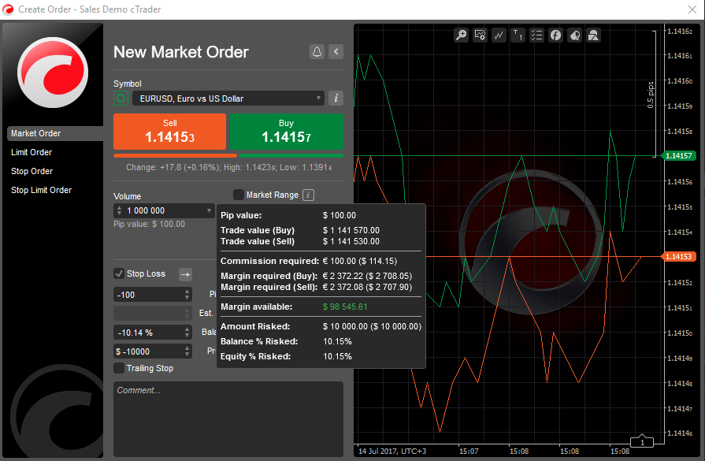Click the '0.5 pips' spread label
The image size is (705, 461).
[x=650, y=95]
